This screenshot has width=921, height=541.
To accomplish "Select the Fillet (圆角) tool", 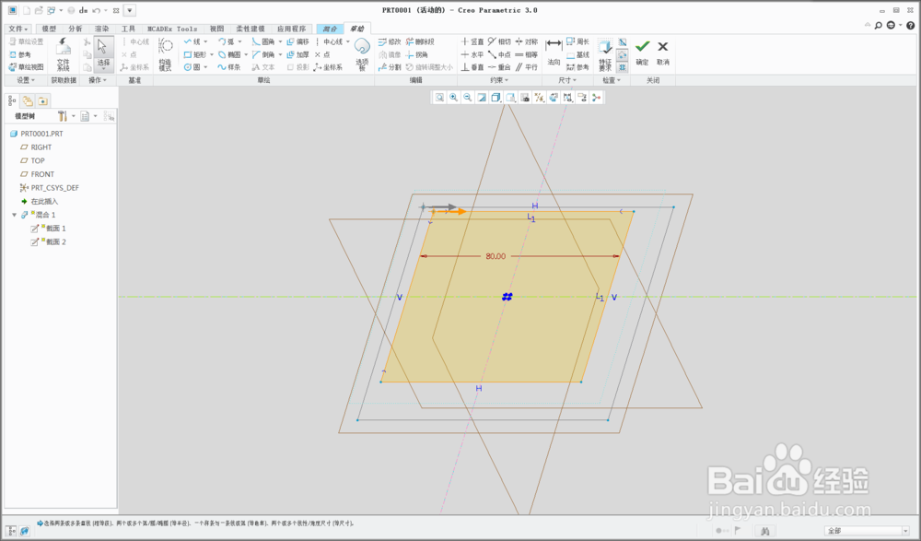I will tap(263, 41).
